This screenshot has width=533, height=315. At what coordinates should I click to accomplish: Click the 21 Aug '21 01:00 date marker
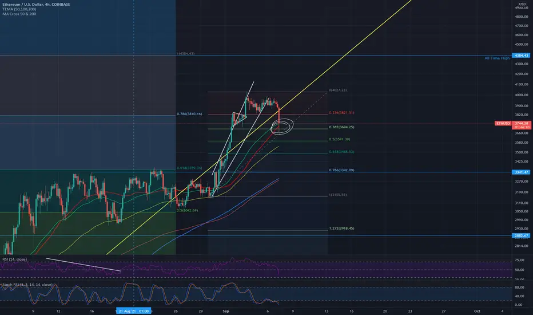point(134,311)
